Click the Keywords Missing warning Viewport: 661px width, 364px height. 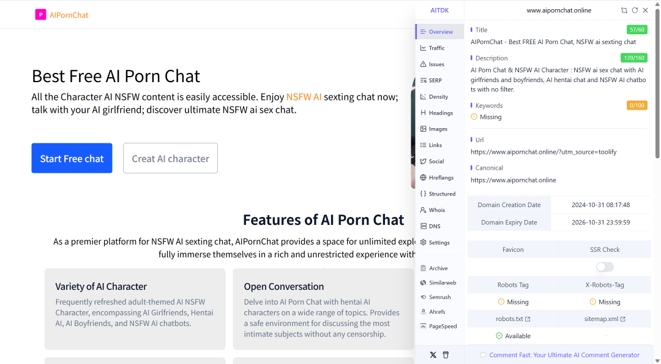tap(486, 117)
